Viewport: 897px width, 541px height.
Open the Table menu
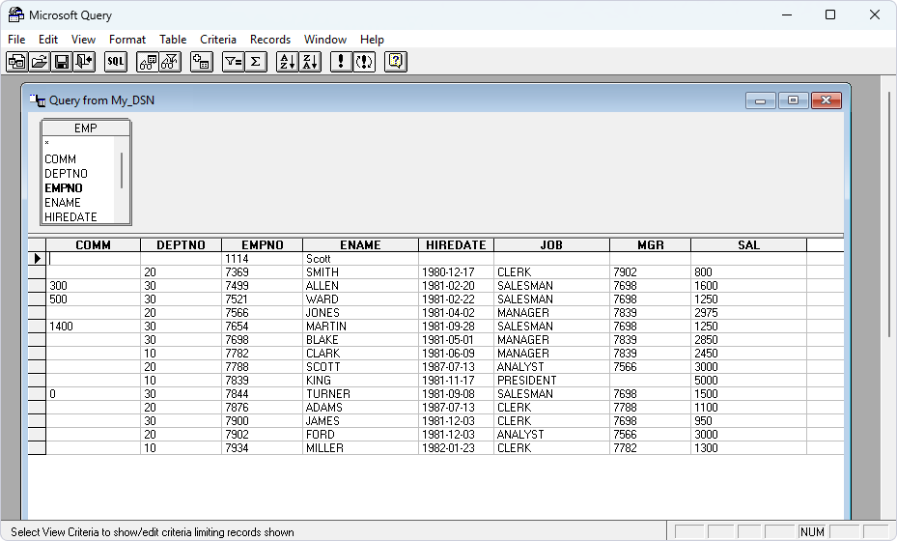pyautogui.click(x=173, y=40)
